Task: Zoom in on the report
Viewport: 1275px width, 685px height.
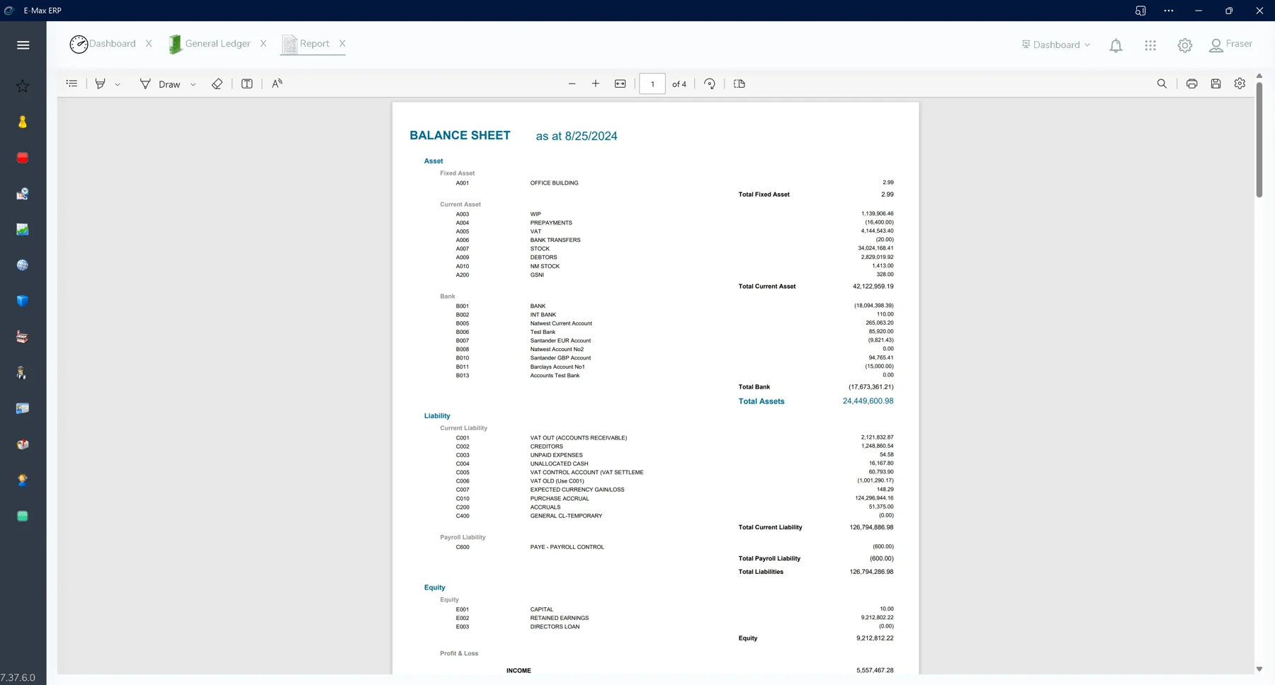Action: click(596, 84)
